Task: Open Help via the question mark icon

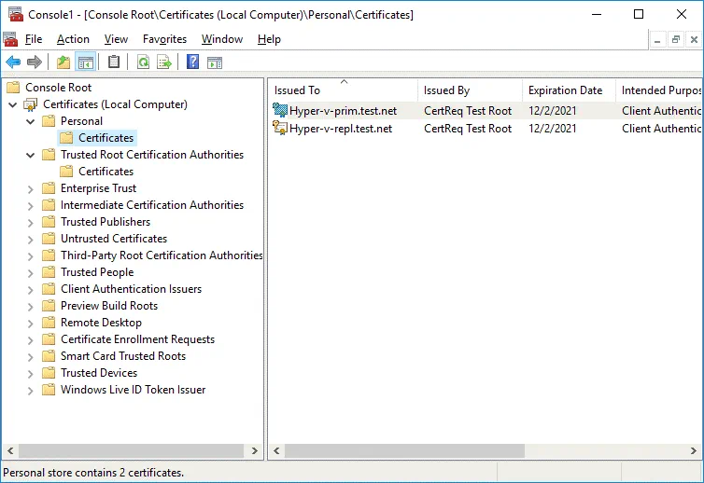Action: 192,62
